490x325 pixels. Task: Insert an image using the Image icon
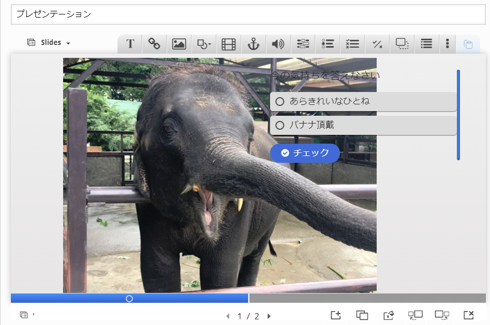coord(179,44)
